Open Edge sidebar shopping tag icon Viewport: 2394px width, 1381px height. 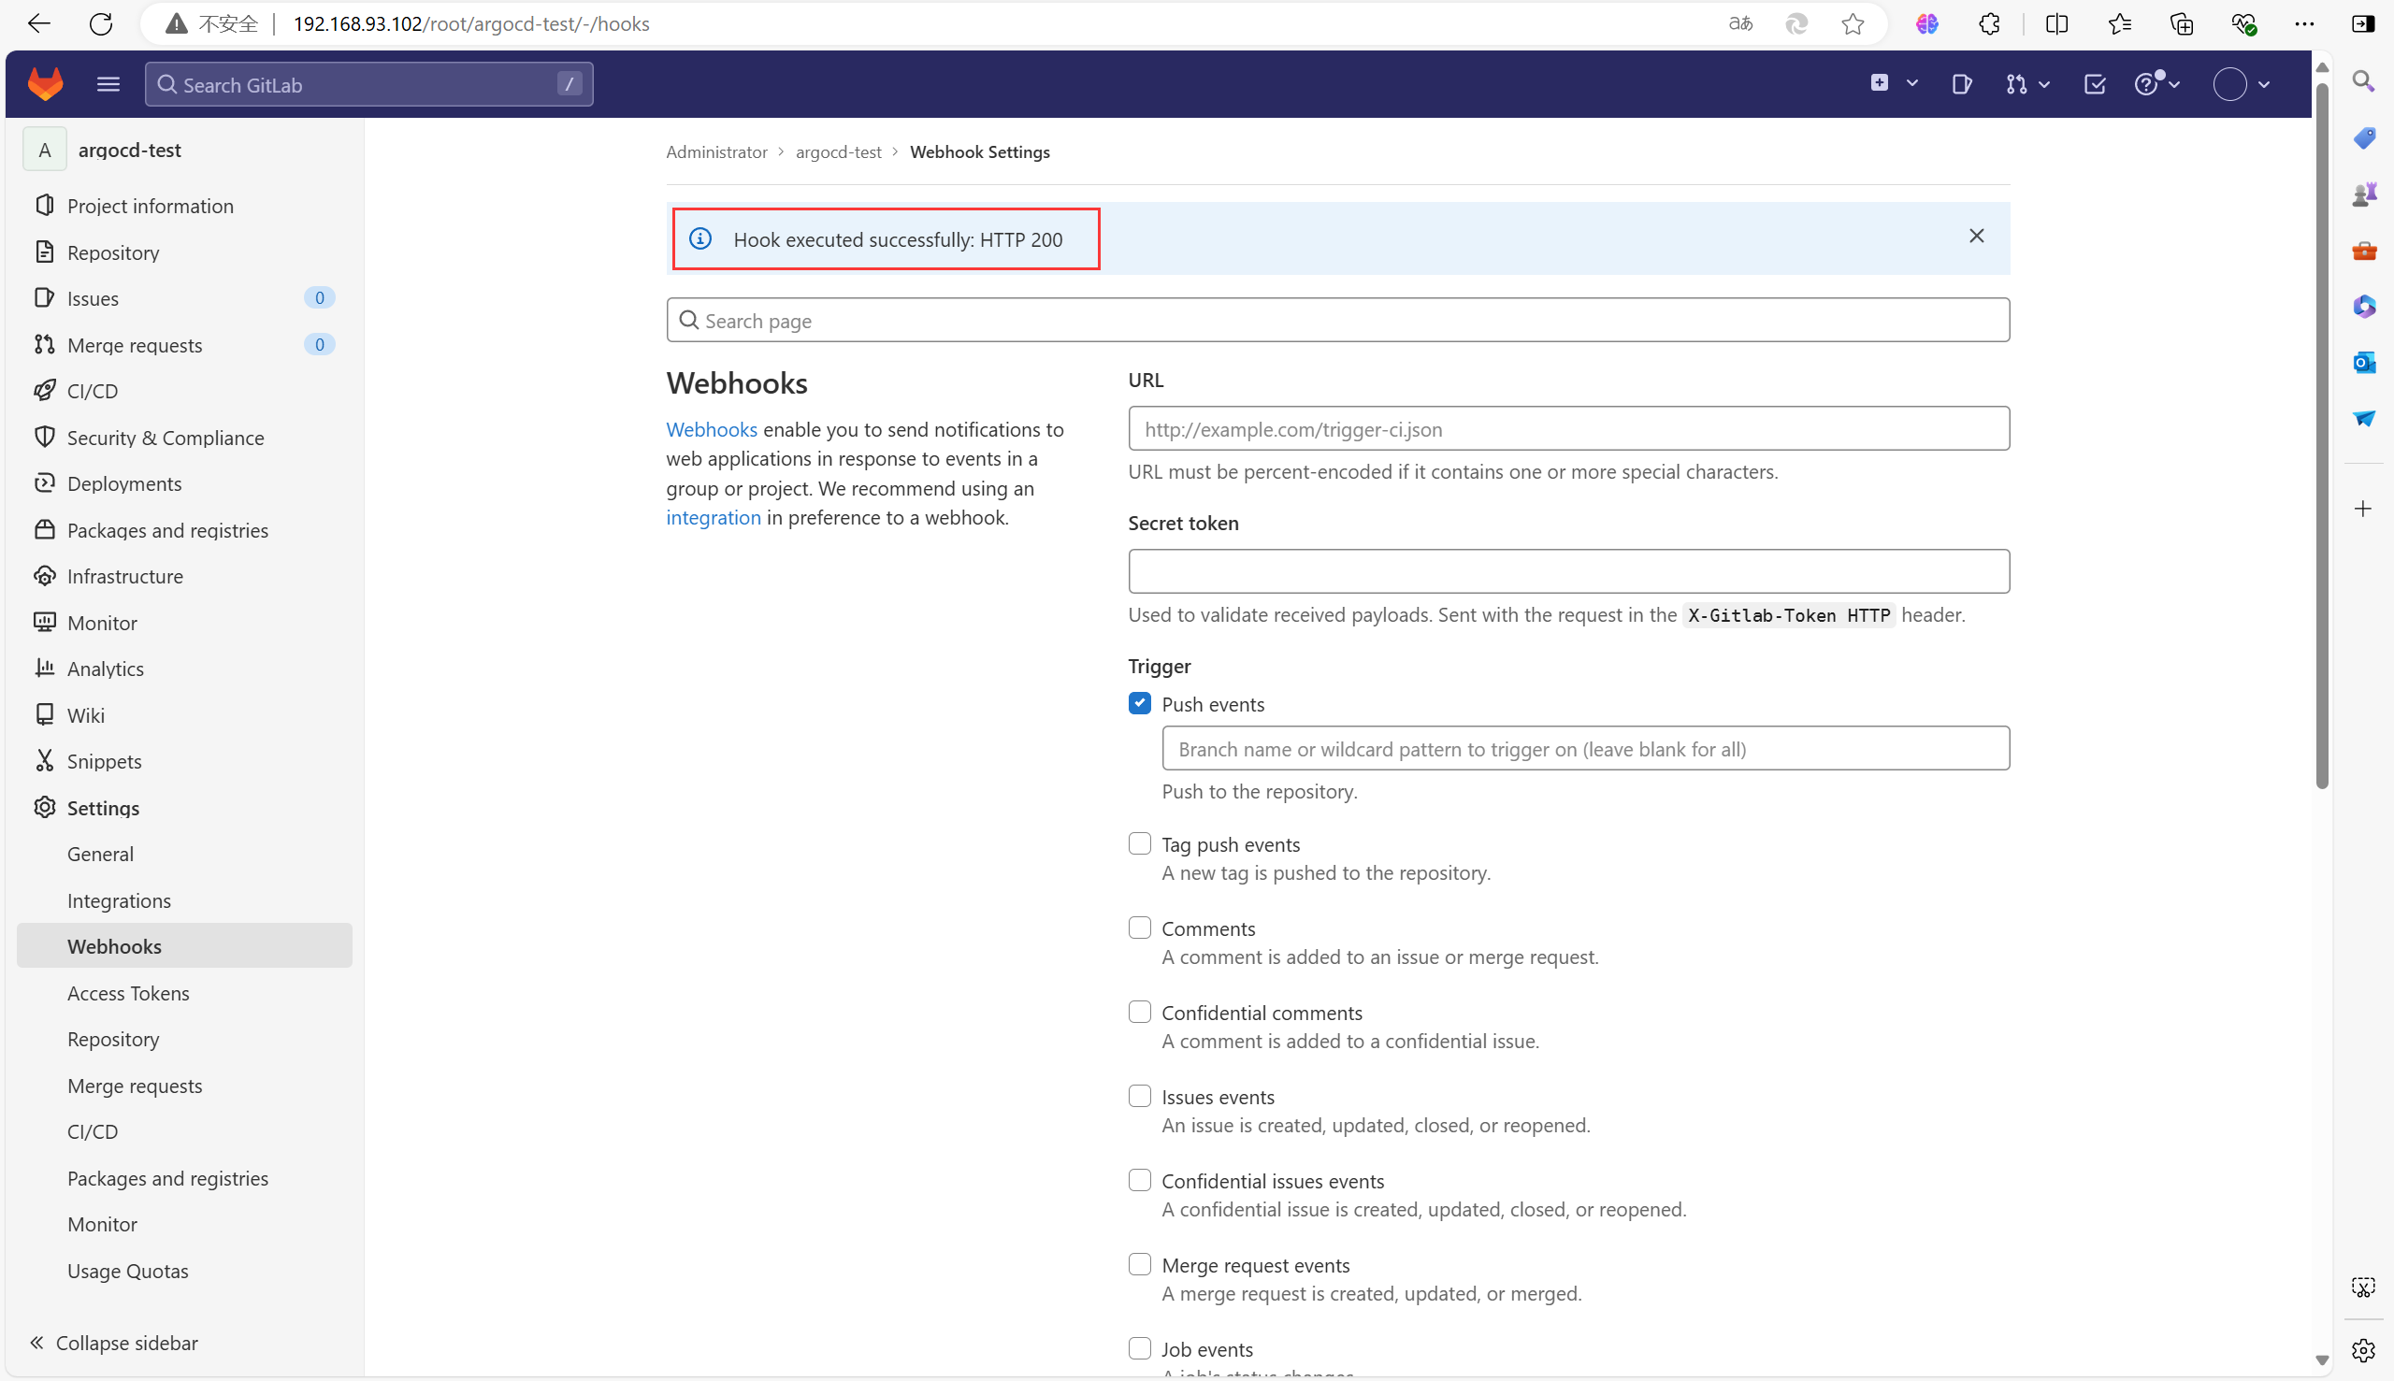click(2364, 138)
